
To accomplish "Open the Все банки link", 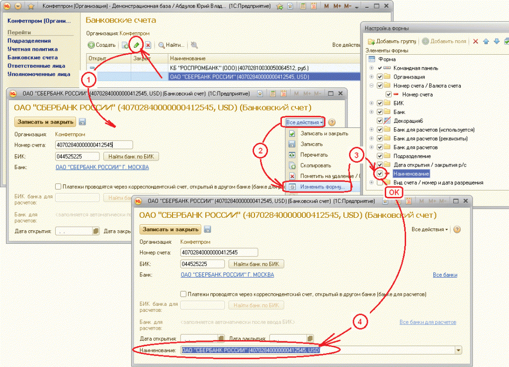I will (444, 275).
